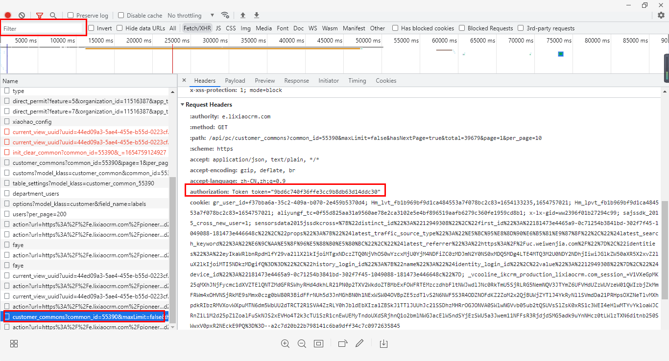Check Has blocked cookies
The height and width of the screenshot is (361, 669).
[x=395, y=28]
